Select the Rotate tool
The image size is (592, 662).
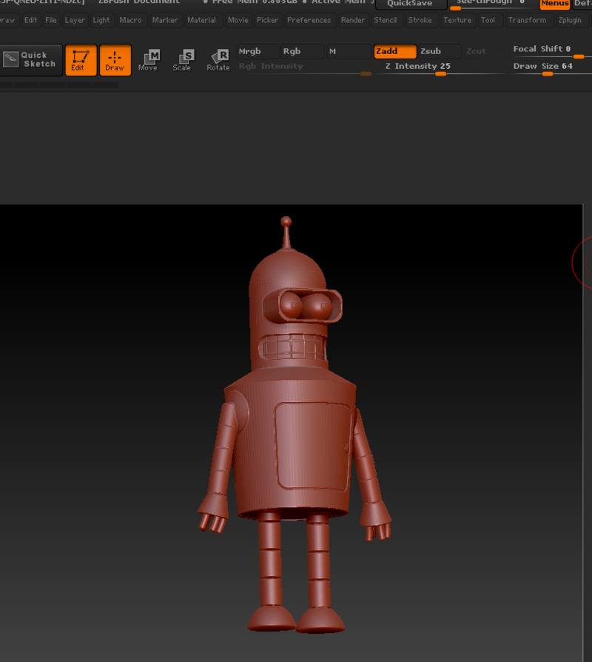[218, 60]
